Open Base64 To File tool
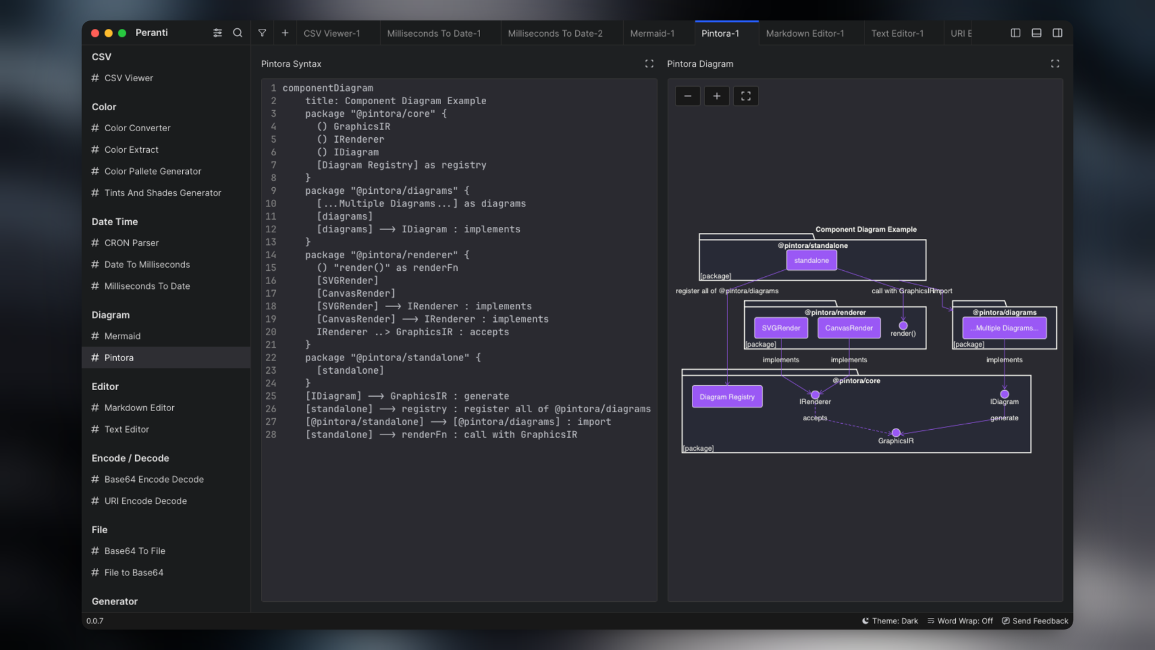The width and height of the screenshot is (1155, 650). click(166, 551)
